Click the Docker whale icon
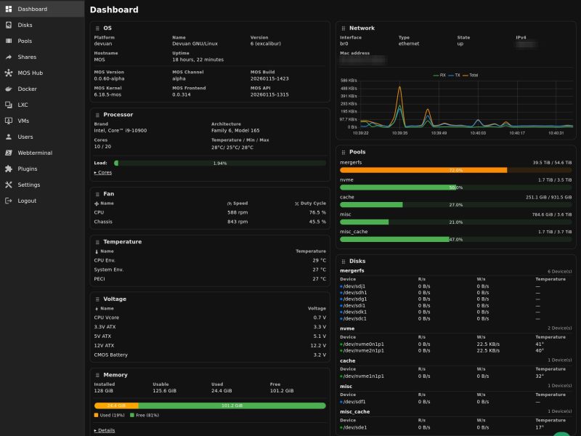 (x=9, y=89)
